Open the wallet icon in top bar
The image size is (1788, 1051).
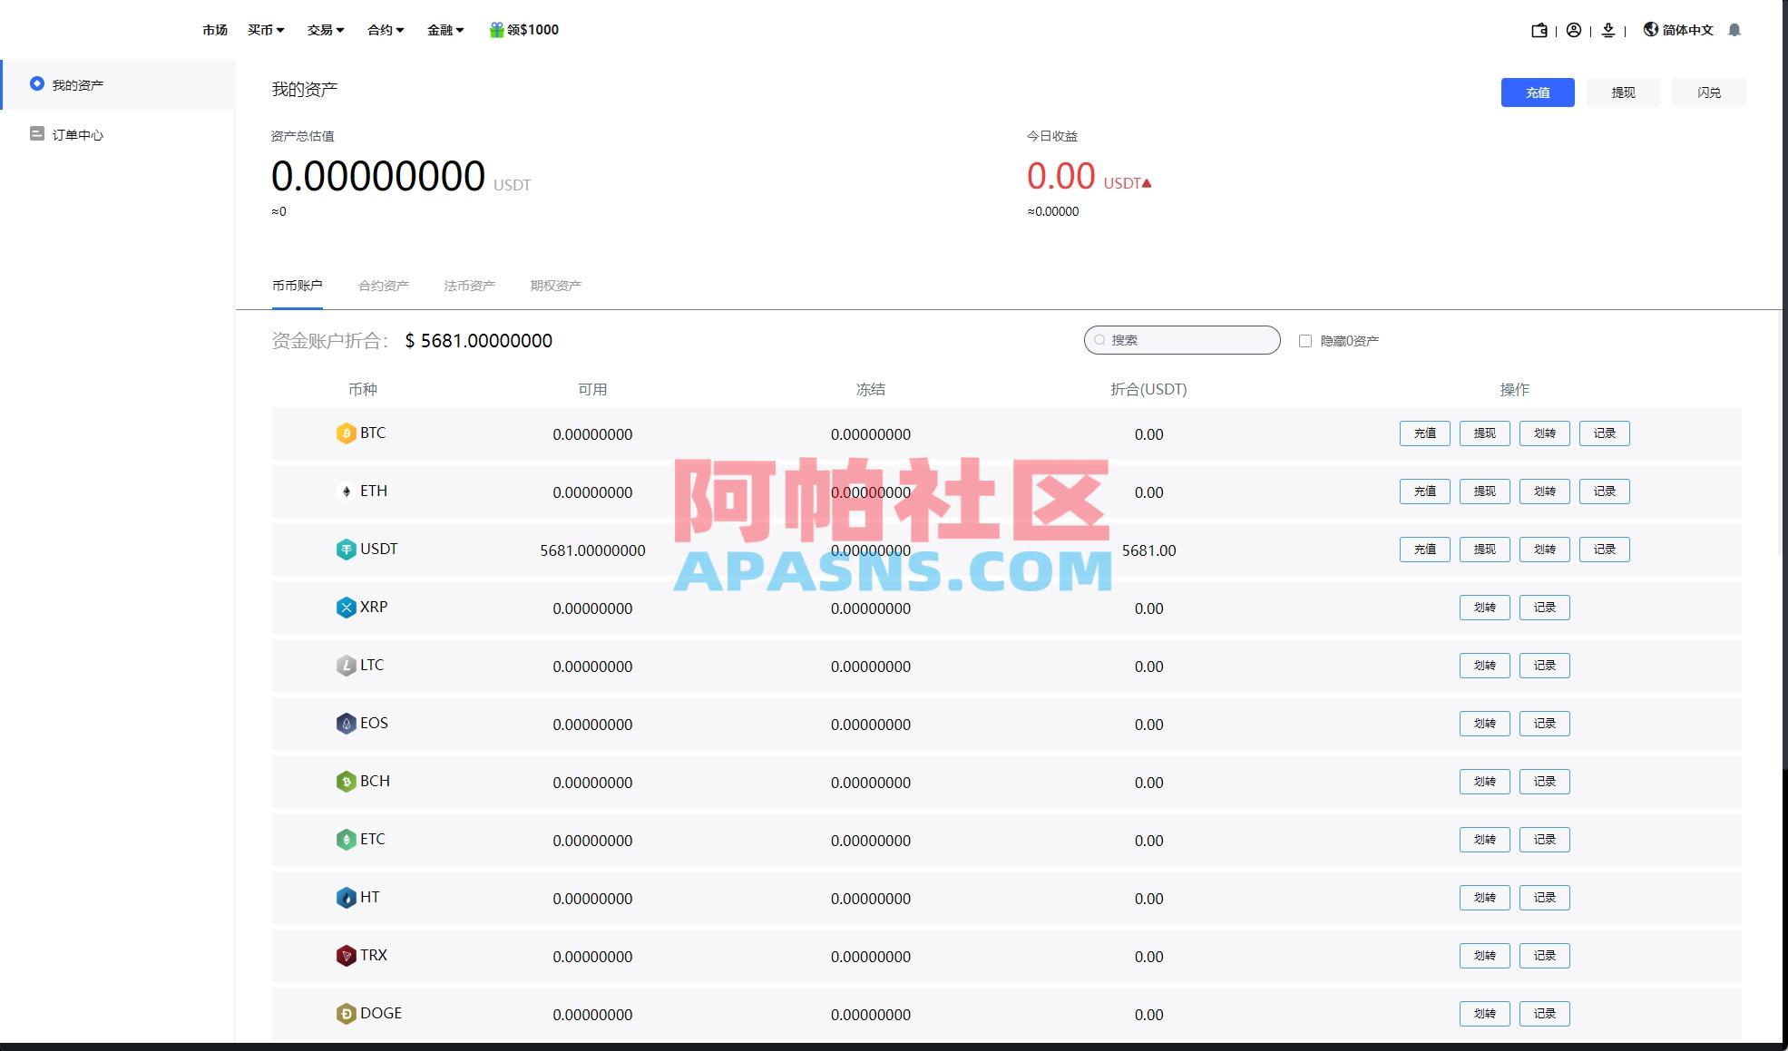point(1539,30)
